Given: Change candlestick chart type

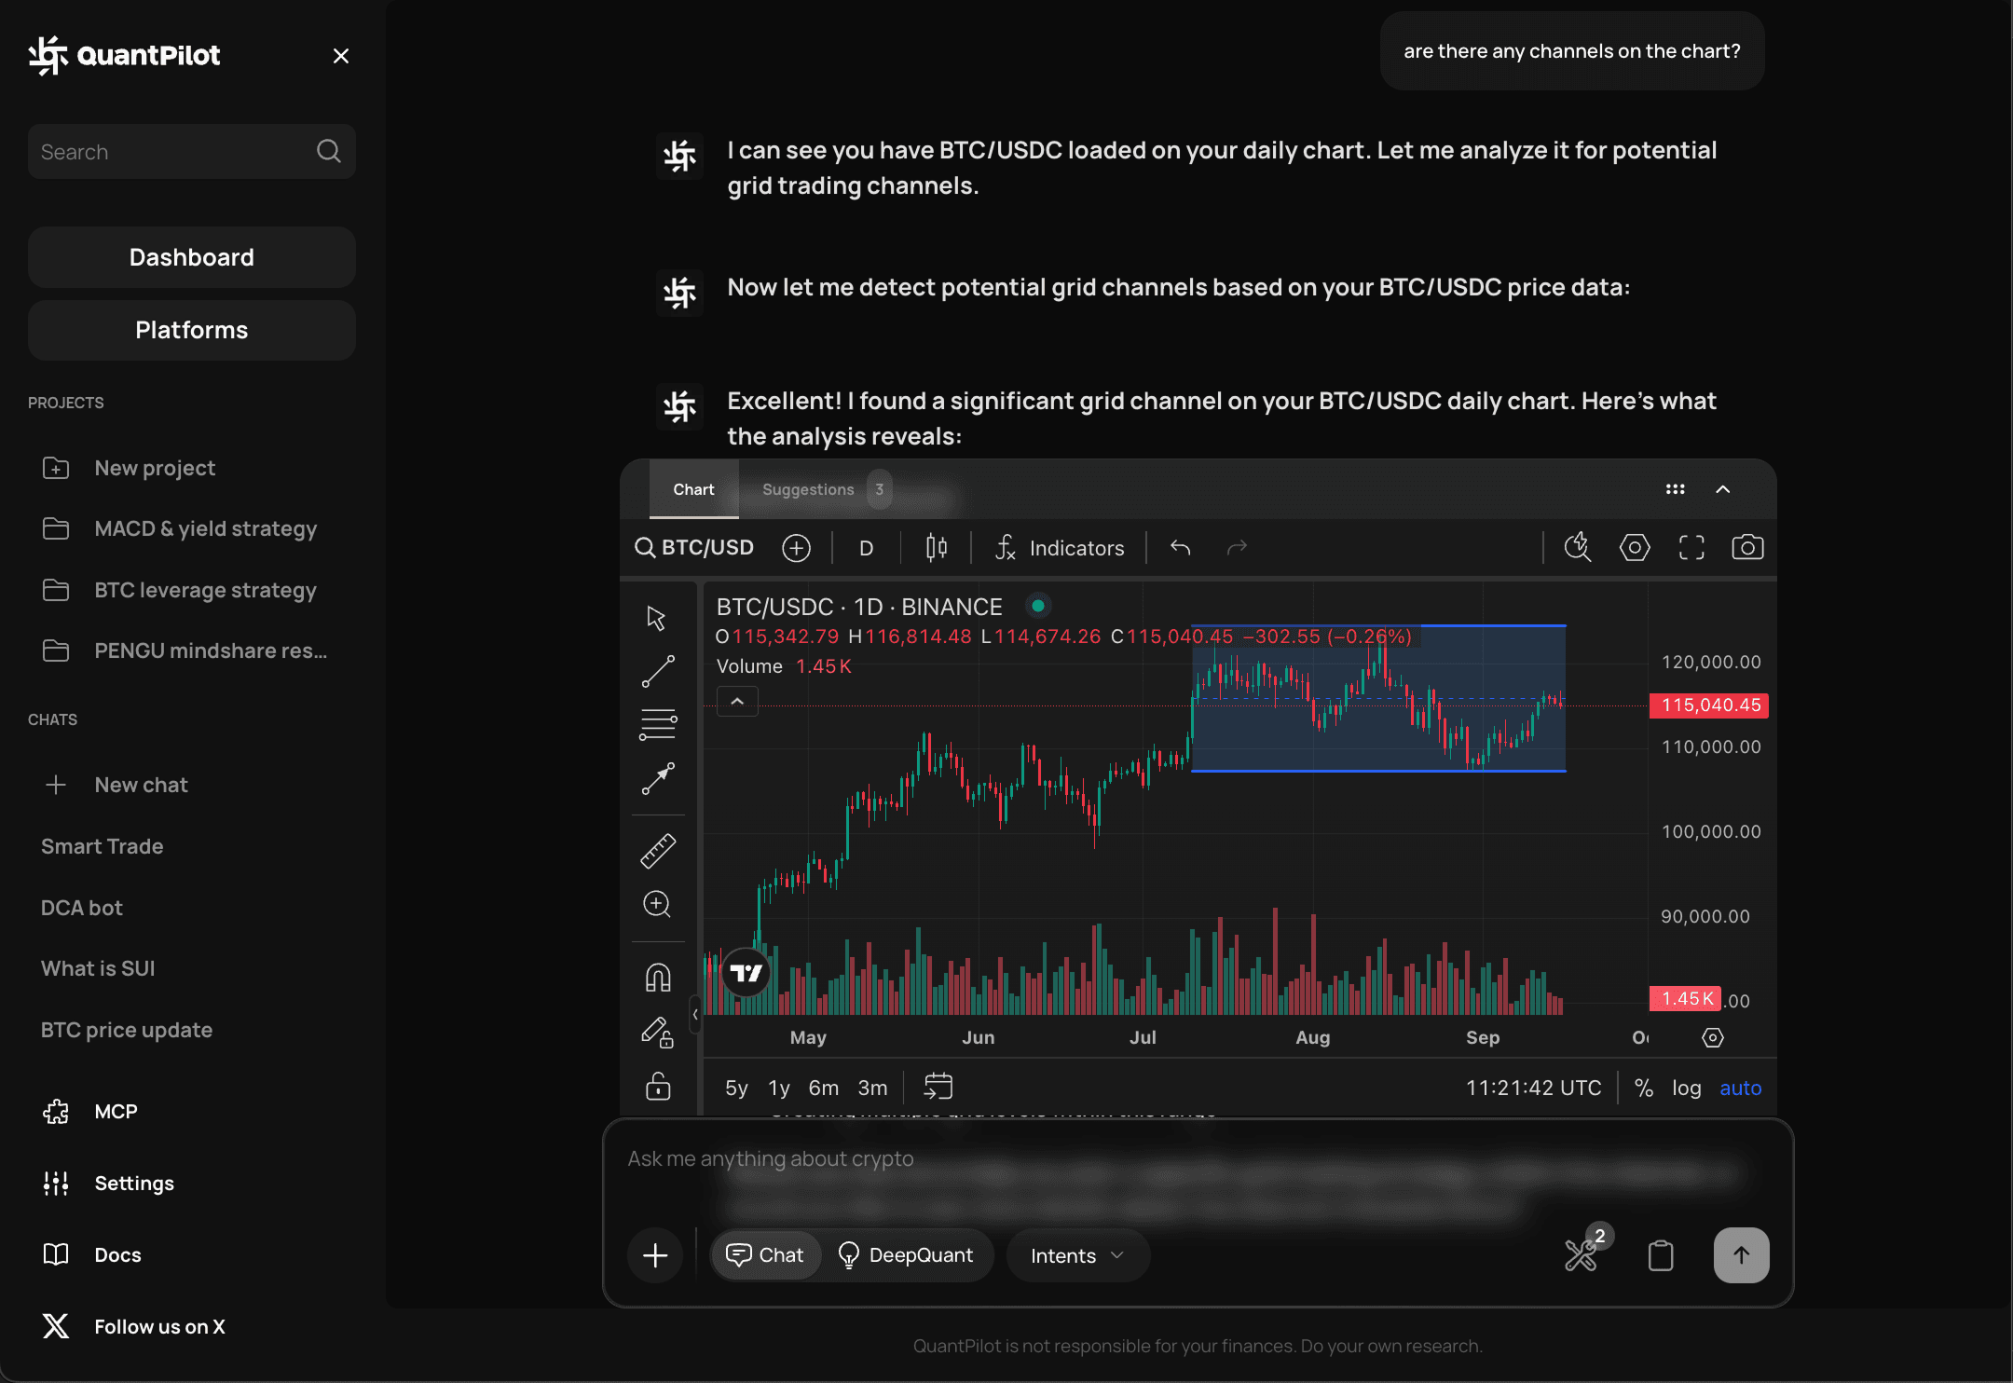Looking at the screenshot, I should (x=937, y=548).
